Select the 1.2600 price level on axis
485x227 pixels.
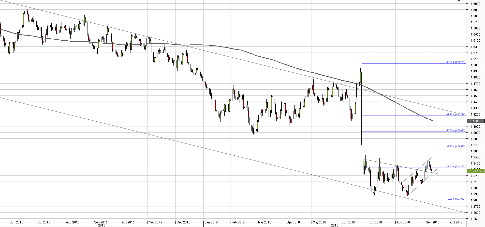pyautogui.click(x=475, y=213)
